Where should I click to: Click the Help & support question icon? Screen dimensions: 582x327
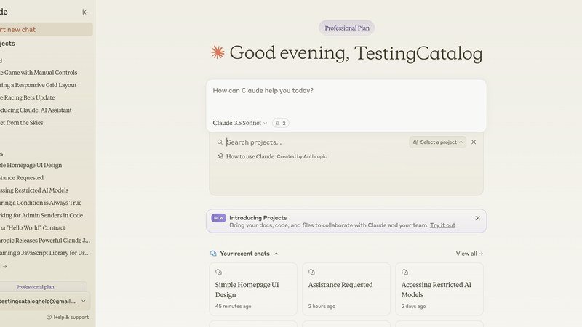pyautogui.click(x=49, y=317)
